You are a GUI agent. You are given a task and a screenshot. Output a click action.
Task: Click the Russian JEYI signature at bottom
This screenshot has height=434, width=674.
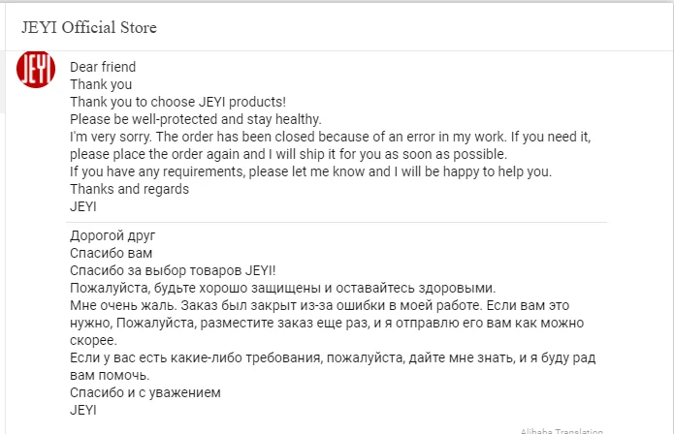coord(83,410)
